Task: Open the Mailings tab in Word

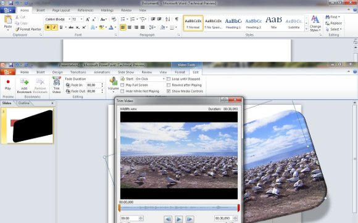Action: point(107,10)
